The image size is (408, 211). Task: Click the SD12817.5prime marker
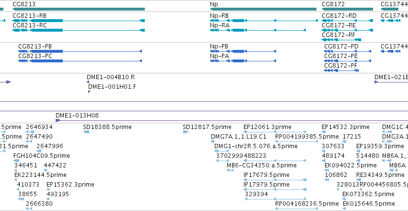click(186, 132)
